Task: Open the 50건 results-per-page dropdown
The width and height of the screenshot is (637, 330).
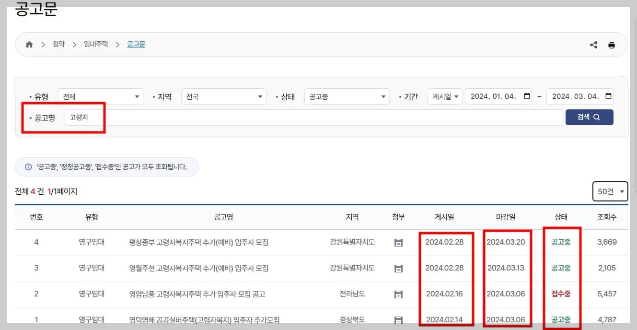Action: pos(610,191)
